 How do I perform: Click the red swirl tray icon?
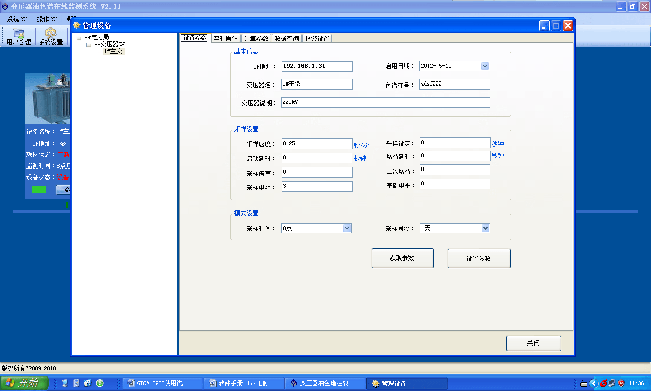(x=603, y=383)
